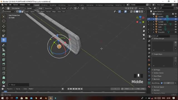Enable face select mode
Viewport: 178px width, 100px height.
coord(22,12)
